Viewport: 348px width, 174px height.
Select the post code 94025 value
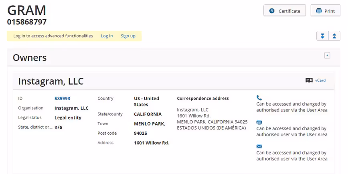(x=140, y=134)
